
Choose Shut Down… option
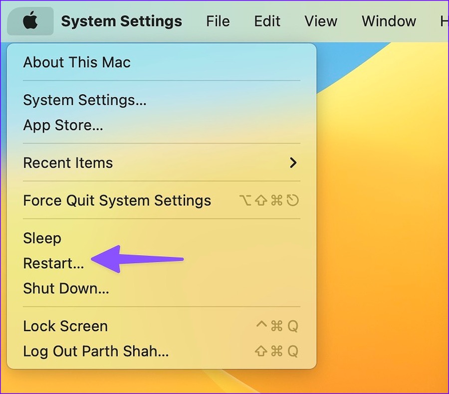click(x=162, y=288)
